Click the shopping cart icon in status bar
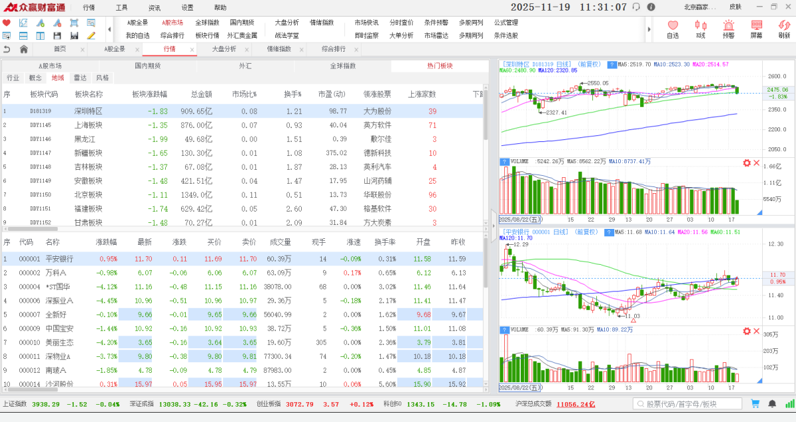Viewport: 796px width, 422px height. pyautogui.click(x=755, y=403)
